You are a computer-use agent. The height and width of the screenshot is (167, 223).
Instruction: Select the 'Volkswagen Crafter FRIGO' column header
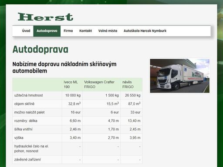(x=101, y=84)
